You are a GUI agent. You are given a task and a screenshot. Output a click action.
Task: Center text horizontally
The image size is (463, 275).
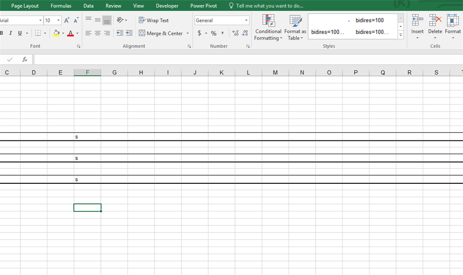click(x=98, y=33)
